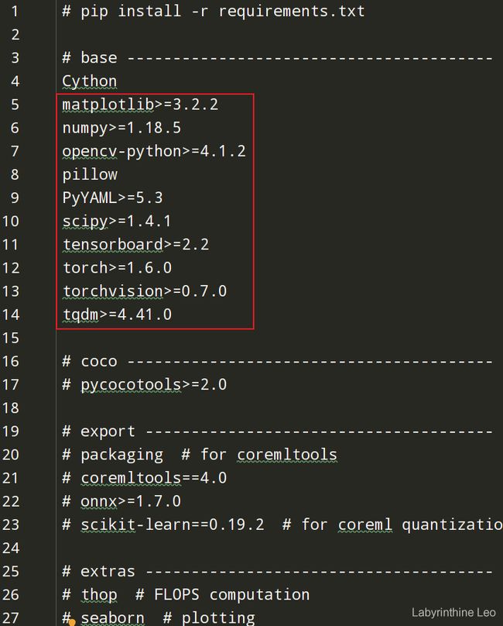
Task: Click the '# scikit-learn==0.19.2' line
Action: pyautogui.click(x=163, y=525)
